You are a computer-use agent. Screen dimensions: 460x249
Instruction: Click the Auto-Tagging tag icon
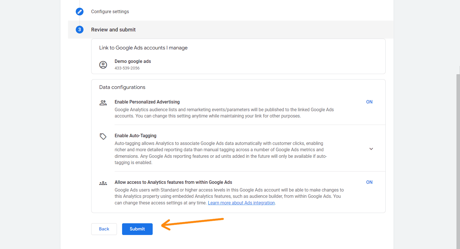click(103, 136)
